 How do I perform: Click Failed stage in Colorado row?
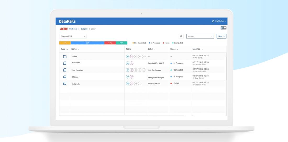(x=174, y=83)
